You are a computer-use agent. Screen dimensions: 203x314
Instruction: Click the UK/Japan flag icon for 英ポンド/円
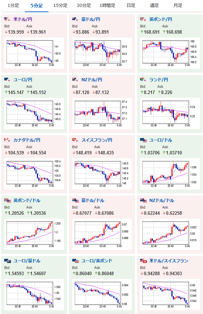point(143,19)
